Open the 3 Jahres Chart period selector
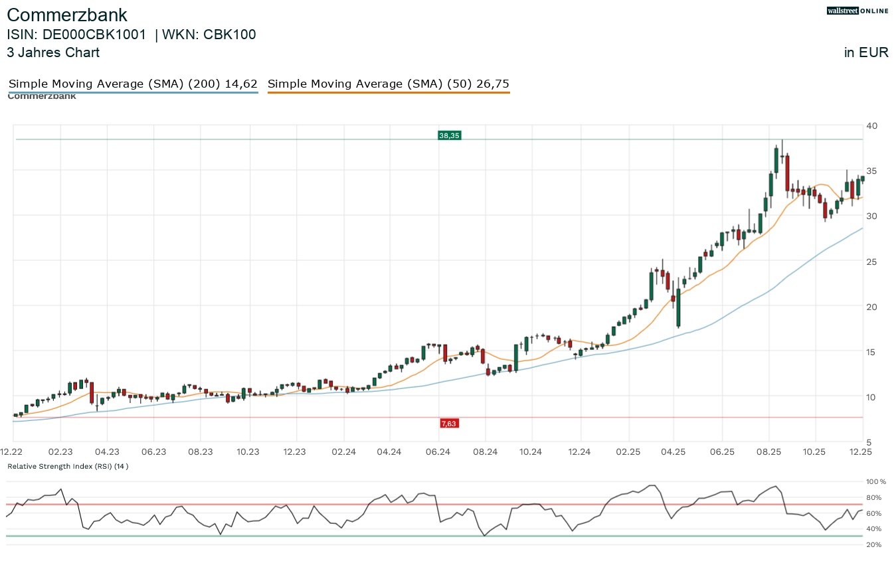This screenshot has width=896, height=563. pos(53,52)
